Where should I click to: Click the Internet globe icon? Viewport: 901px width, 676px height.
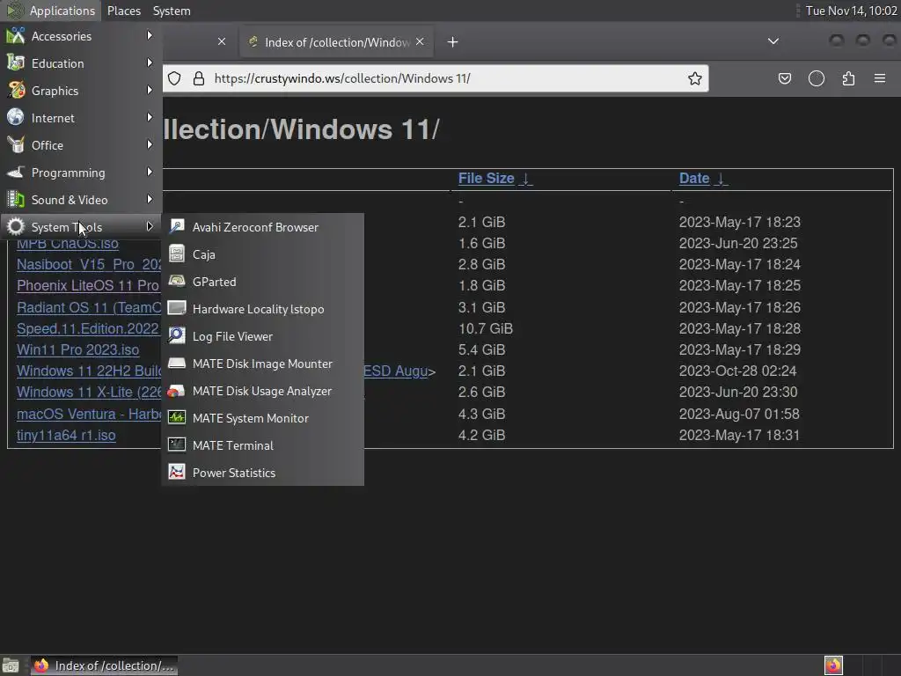click(16, 117)
